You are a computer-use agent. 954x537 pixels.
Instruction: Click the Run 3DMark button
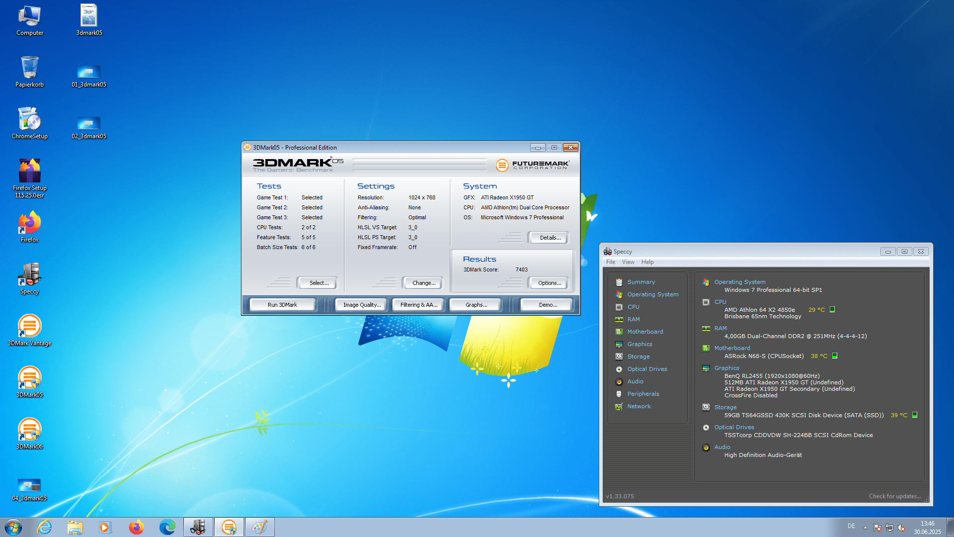(282, 305)
